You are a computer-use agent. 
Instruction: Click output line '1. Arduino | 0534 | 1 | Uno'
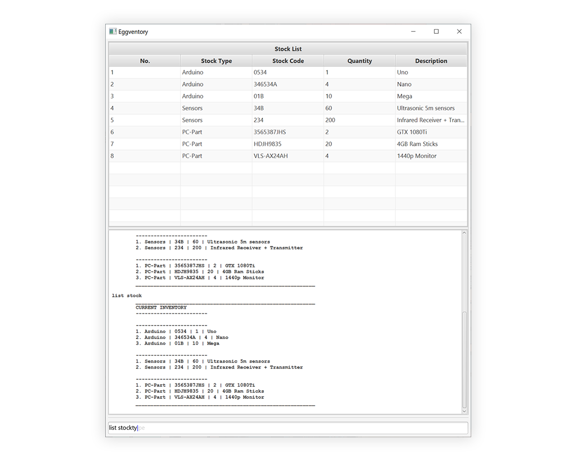click(x=176, y=331)
